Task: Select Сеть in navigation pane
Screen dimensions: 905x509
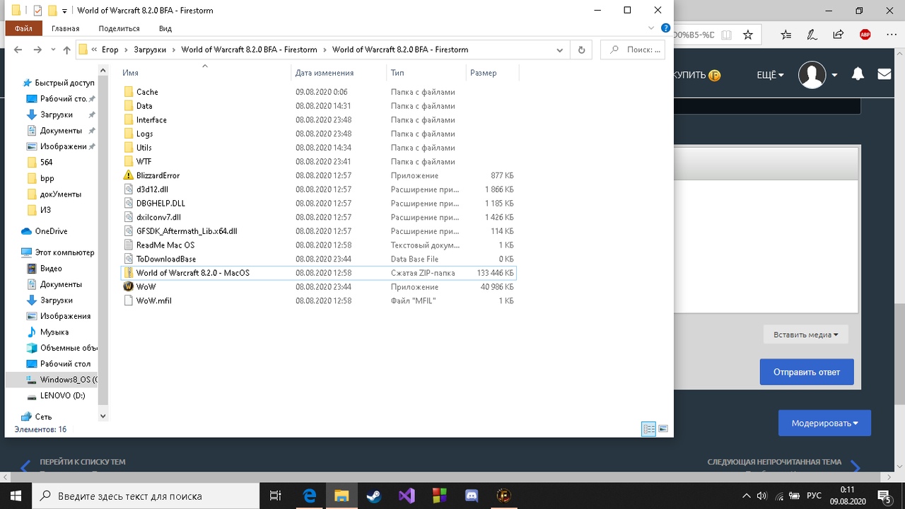Action: pyautogui.click(x=42, y=417)
